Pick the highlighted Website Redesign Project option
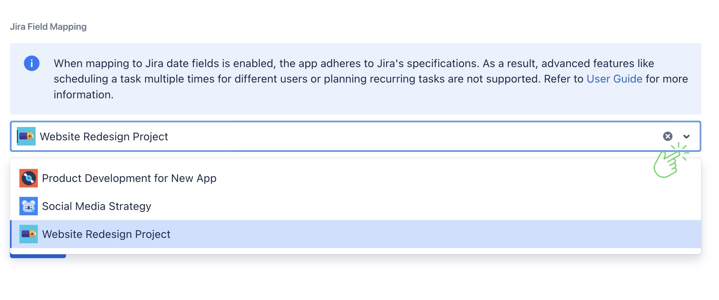Screen dimensions: 719x300 [106, 234]
